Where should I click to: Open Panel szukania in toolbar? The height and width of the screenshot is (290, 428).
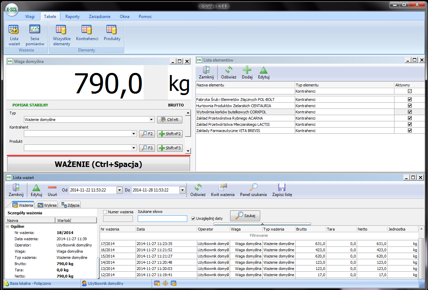(253, 190)
